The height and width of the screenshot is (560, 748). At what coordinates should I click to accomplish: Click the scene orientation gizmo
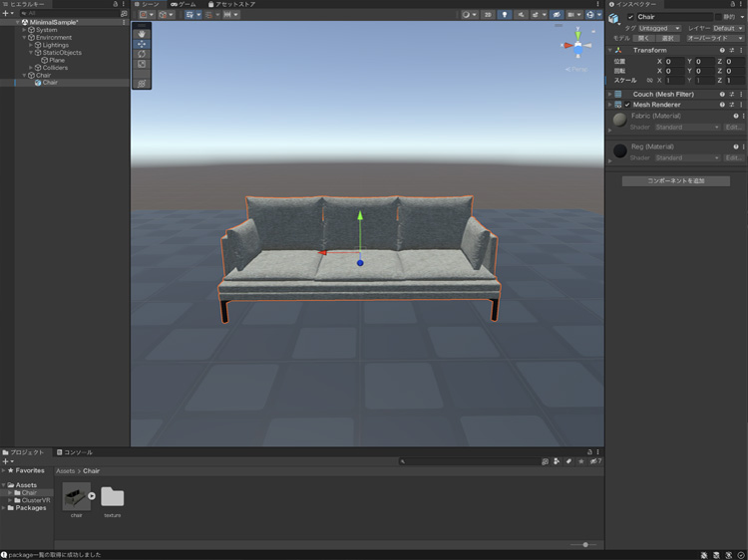577,47
